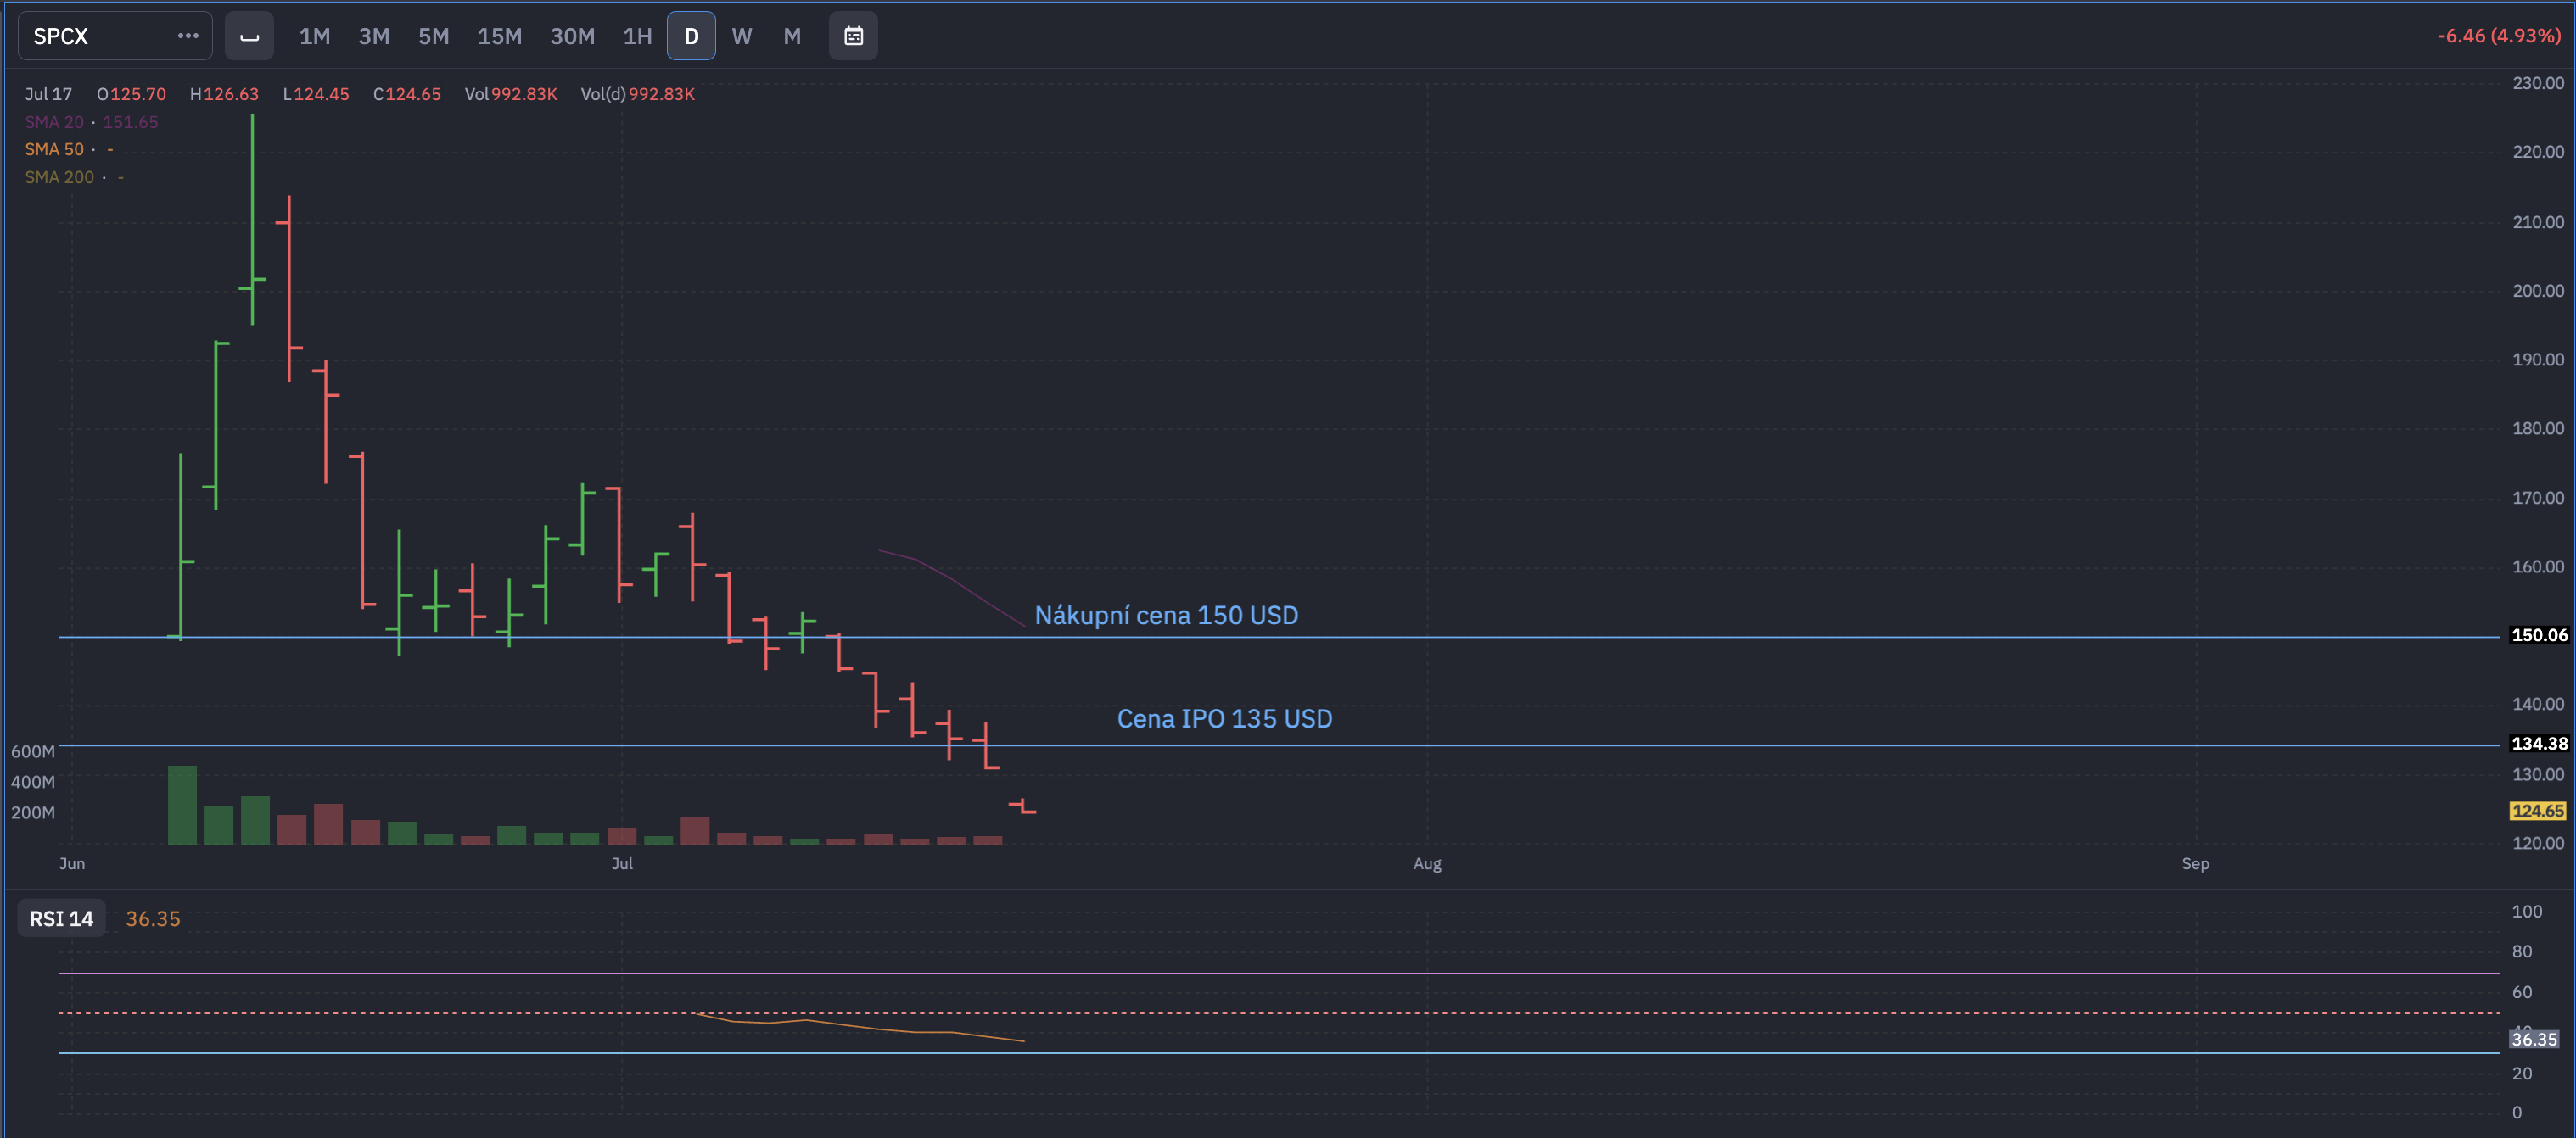Switch to the 15M timeframe
The width and height of the screenshot is (2576, 1138).
coord(499,36)
